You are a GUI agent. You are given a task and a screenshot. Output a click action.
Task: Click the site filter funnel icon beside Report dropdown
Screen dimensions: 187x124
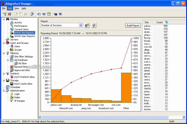point(94,25)
